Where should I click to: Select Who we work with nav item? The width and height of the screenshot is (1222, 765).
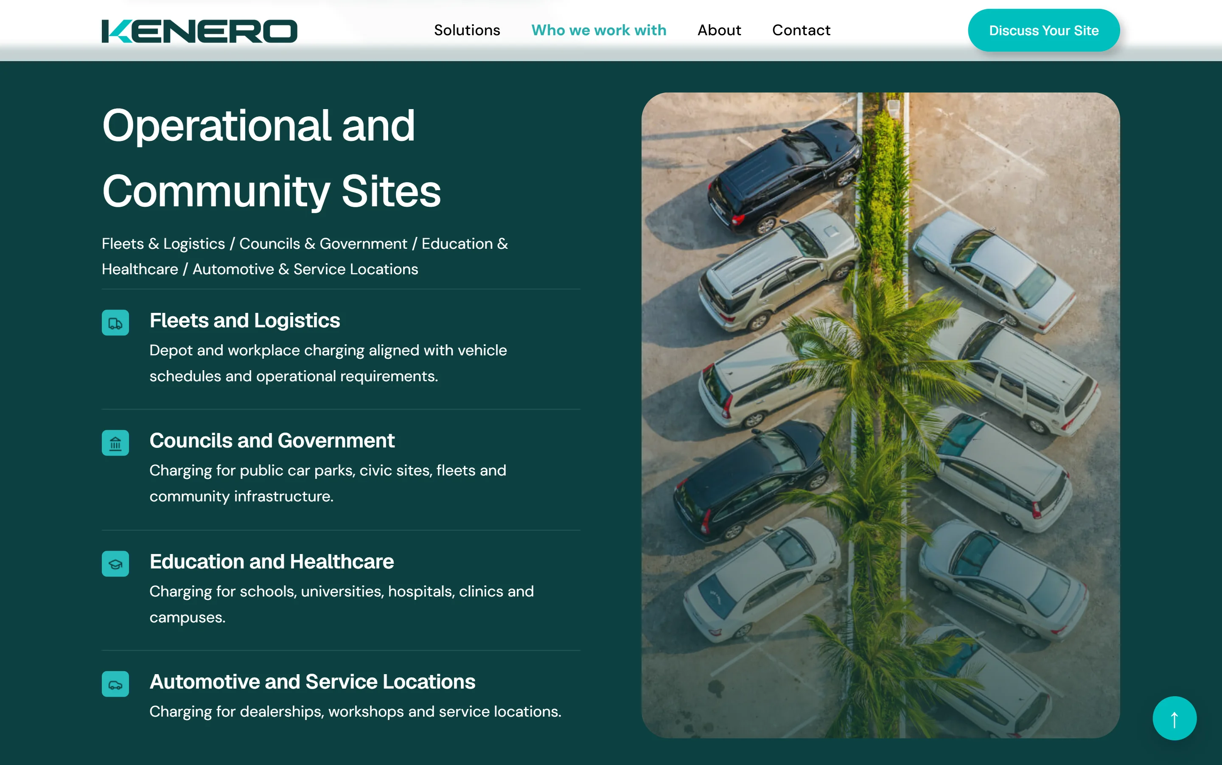(599, 31)
